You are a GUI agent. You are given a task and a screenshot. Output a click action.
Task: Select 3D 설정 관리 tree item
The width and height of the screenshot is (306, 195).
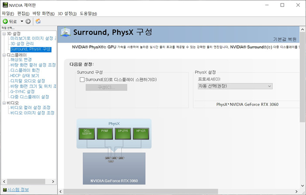pos(22,44)
